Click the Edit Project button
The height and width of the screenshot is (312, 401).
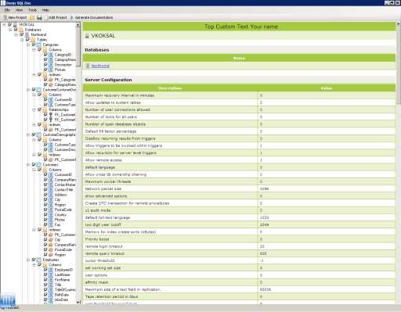click(x=56, y=17)
